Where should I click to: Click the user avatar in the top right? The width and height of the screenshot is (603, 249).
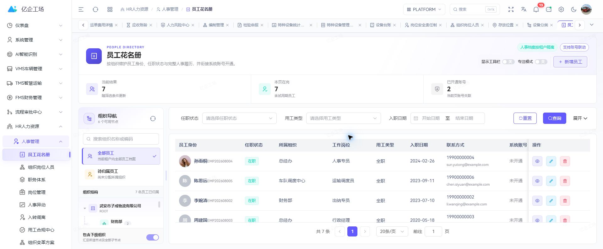coord(586,9)
